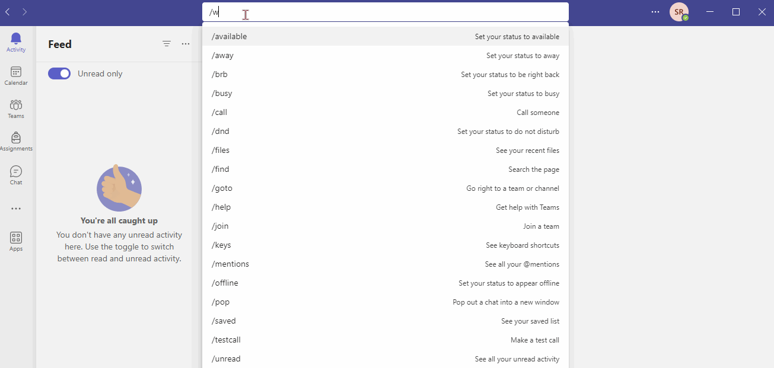774x368 pixels.
Task: Click the thumbs-up caught up illustration
Action: (119, 188)
